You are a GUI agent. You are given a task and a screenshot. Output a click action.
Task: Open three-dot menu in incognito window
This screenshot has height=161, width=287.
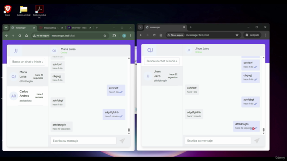[x=265, y=35]
